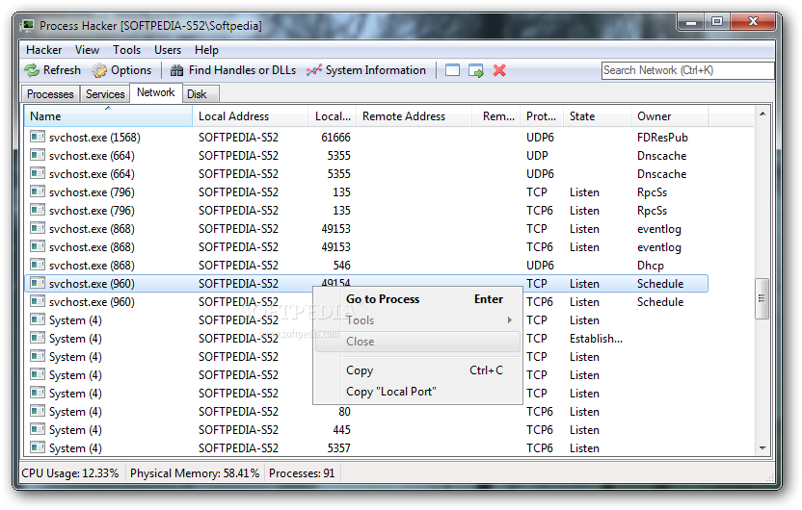Open the Users menu
Viewport: 802px width, 510px height.
pyautogui.click(x=168, y=50)
